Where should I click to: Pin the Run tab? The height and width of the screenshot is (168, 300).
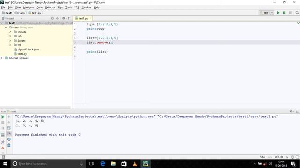pos(3,142)
